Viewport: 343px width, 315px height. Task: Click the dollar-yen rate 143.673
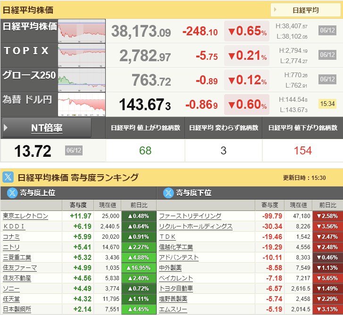pyautogui.click(x=145, y=105)
